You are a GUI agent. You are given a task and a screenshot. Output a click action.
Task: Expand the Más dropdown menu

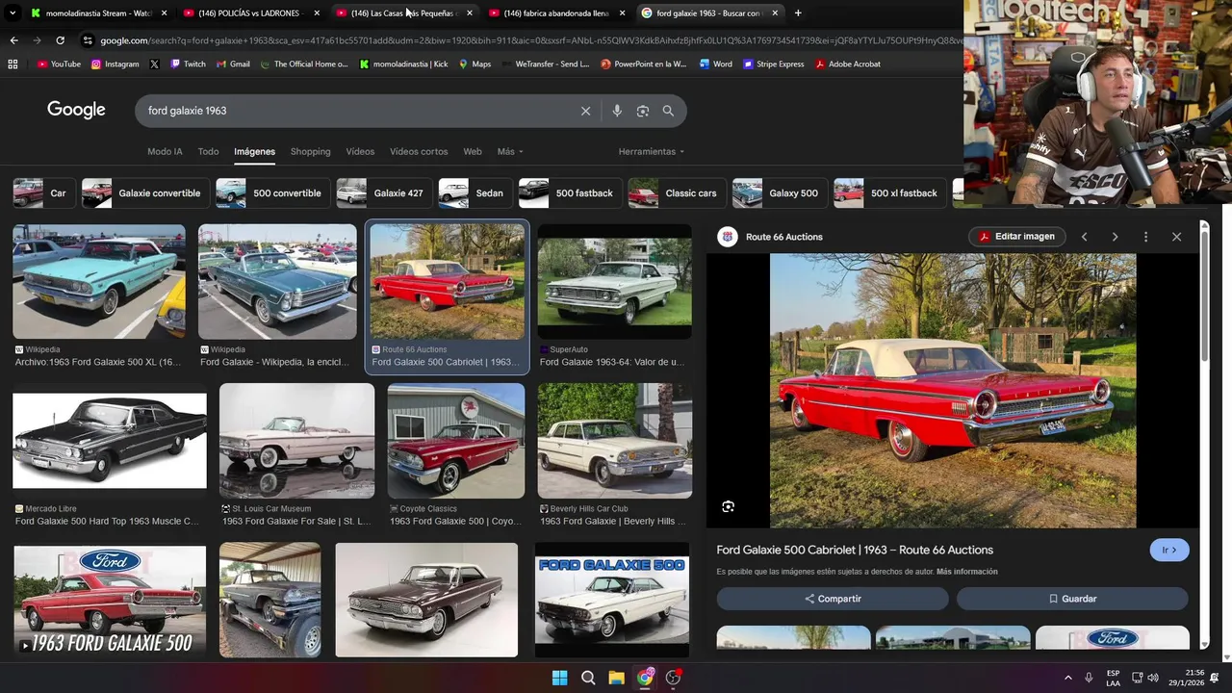click(x=510, y=152)
